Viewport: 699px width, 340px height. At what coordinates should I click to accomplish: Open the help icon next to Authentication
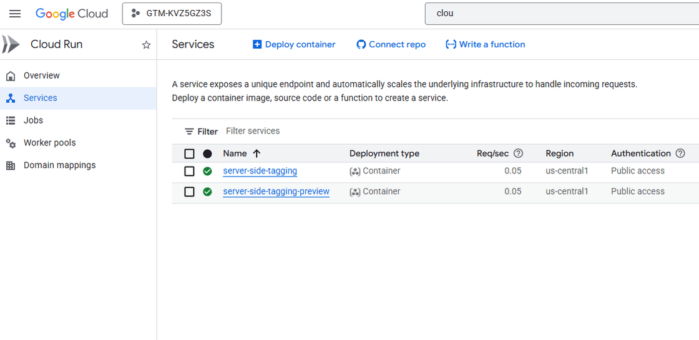tap(680, 153)
